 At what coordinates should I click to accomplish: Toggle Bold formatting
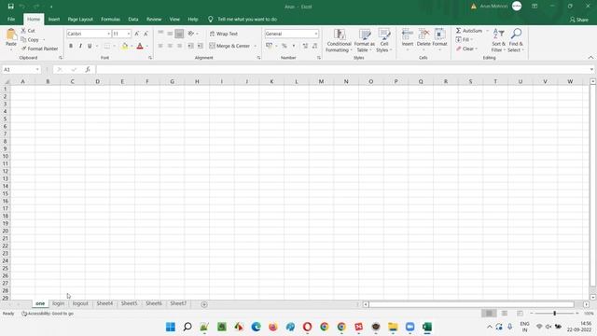(71, 46)
